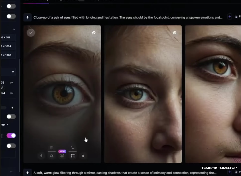
Task: Click the diagonal-lines icon above the toolbar
Action: pyautogui.click(x=52, y=148)
